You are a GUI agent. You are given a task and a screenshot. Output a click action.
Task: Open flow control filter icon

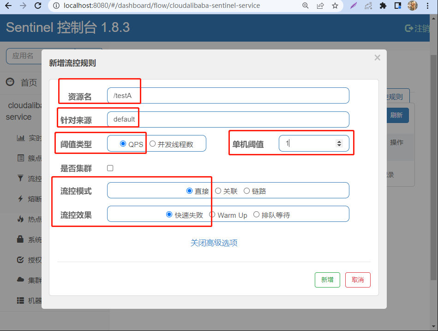coord(20,178)
